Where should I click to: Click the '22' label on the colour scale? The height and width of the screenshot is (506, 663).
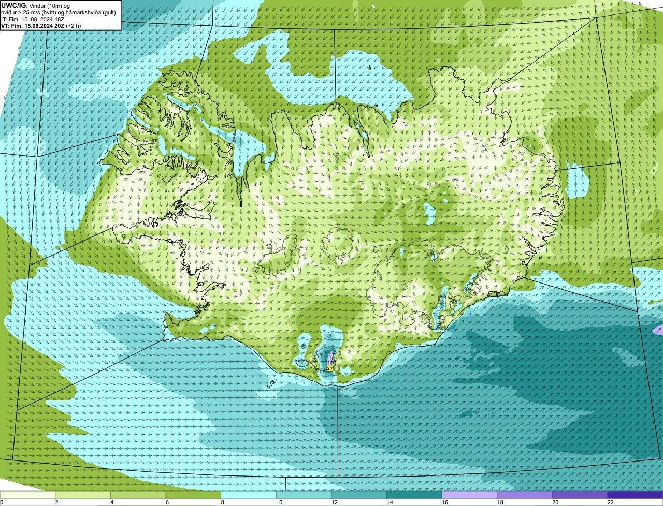point(611,502)
